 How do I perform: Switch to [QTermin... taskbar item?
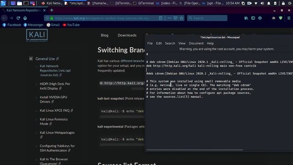click(121, 3)
